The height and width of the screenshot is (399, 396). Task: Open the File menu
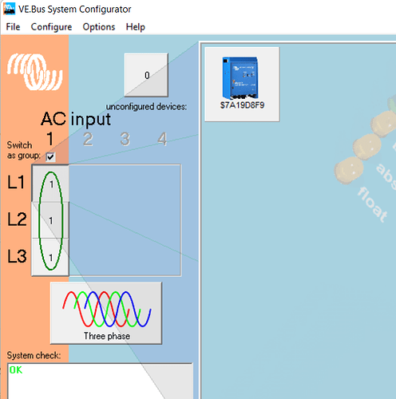(x=13, y=27)
